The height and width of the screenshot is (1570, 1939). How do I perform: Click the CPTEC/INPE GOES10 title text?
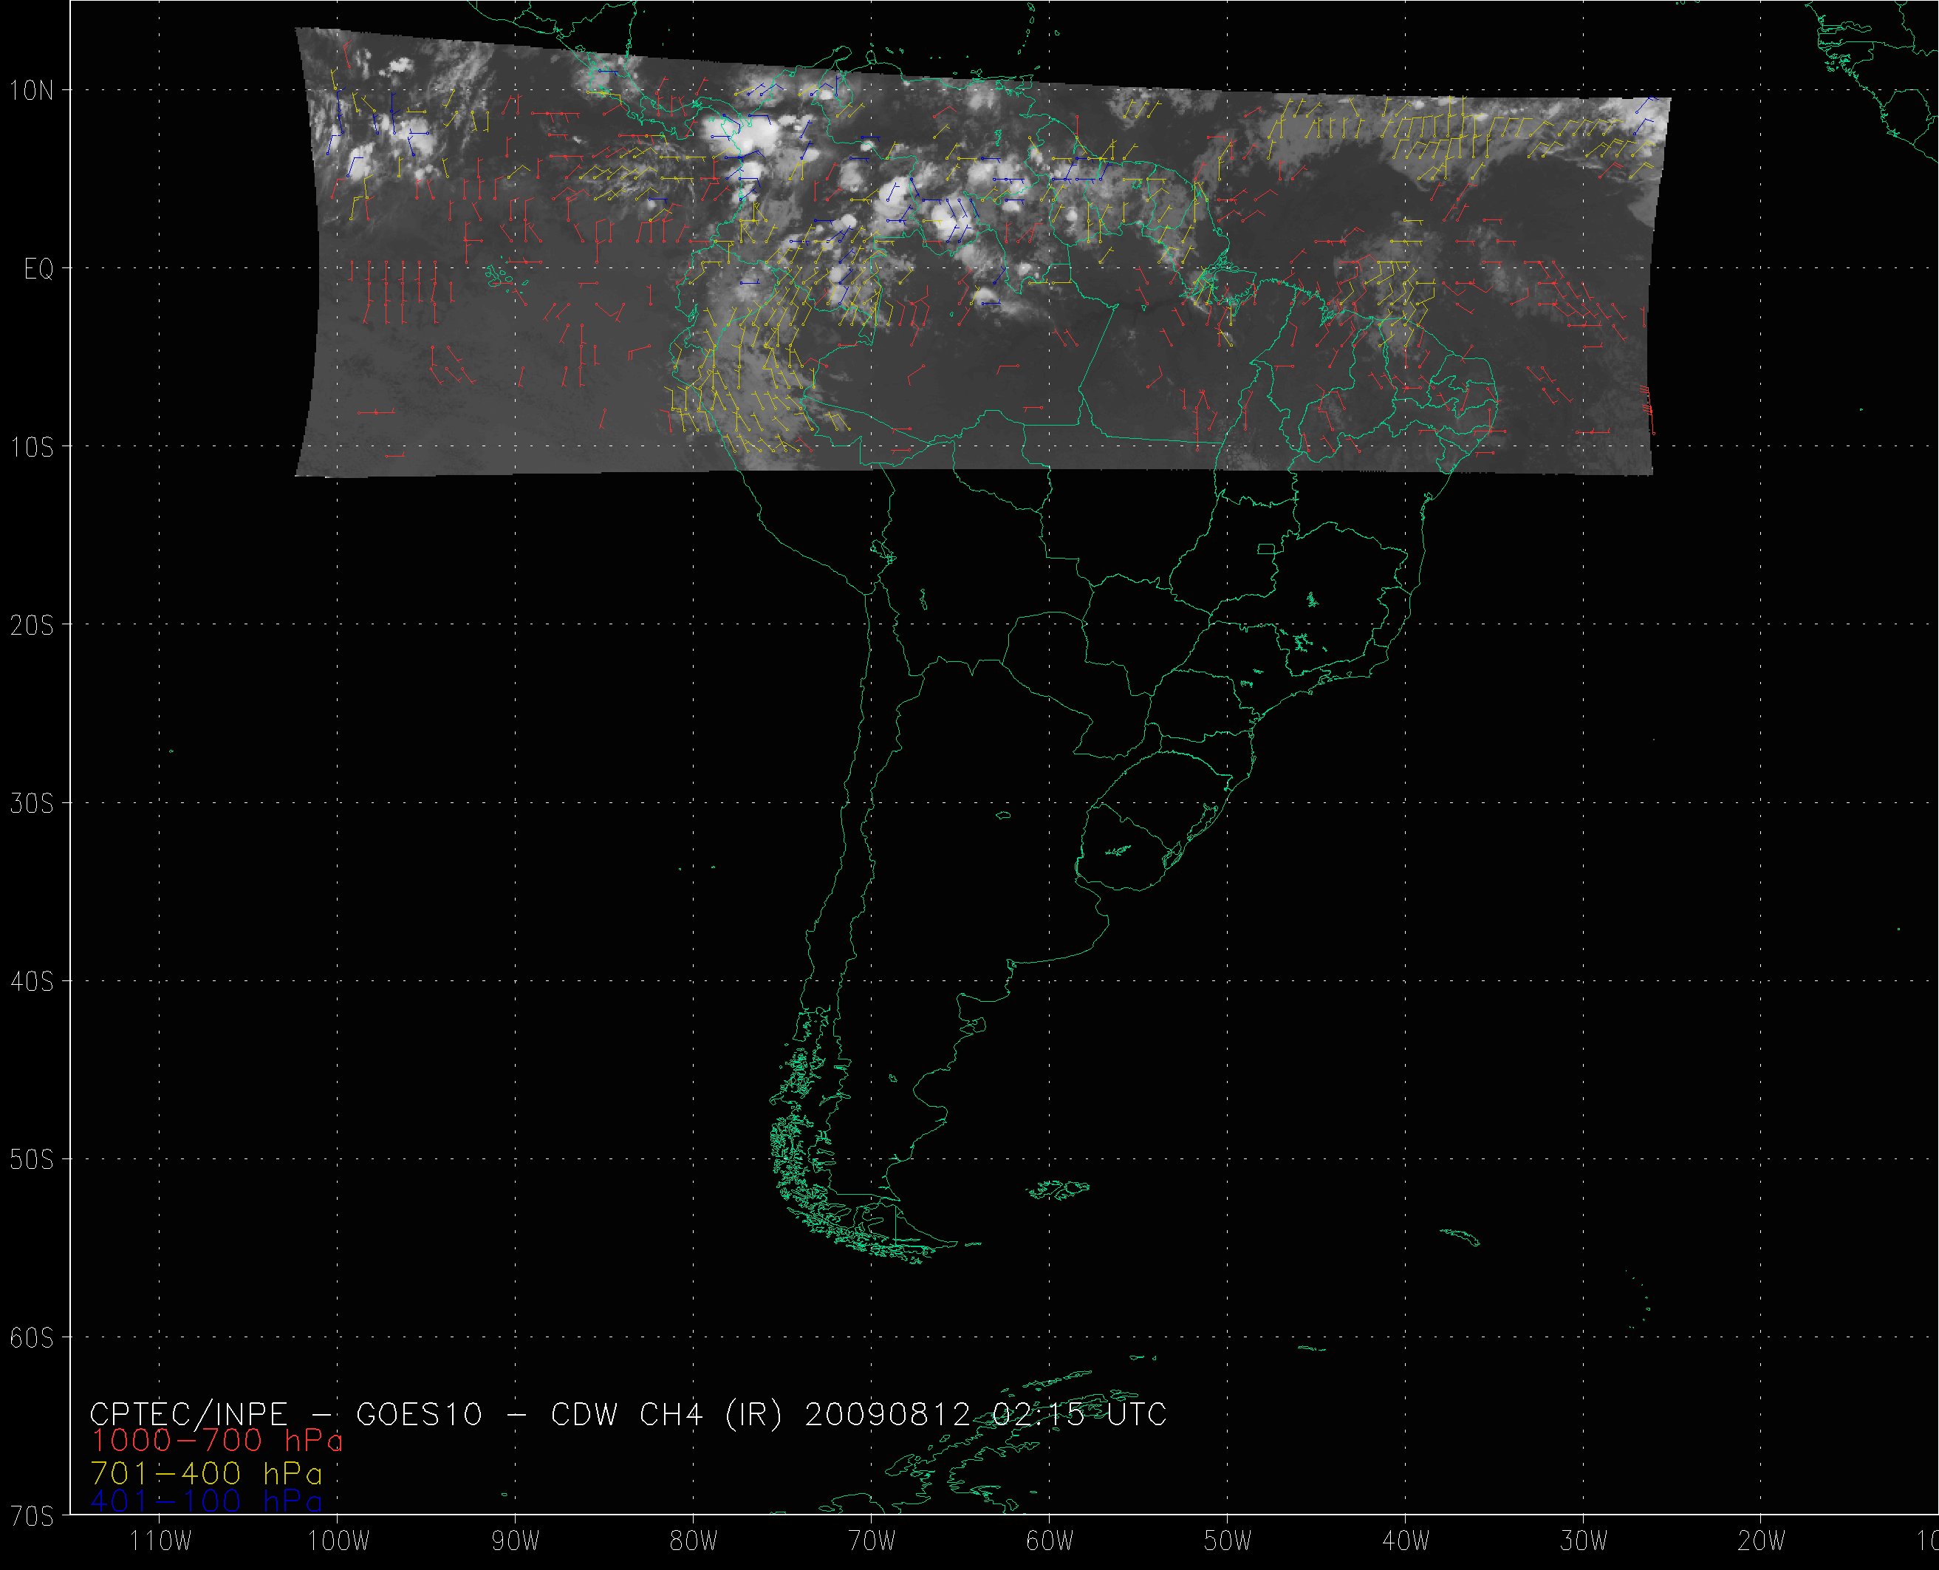point(629,1413)
